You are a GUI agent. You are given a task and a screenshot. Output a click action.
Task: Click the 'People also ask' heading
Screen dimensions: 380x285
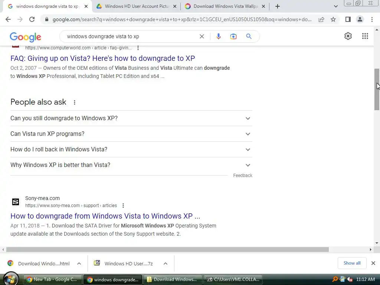tap(38, 102)
